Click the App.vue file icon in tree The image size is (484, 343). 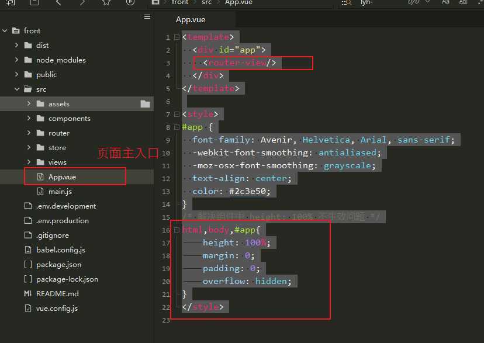coord(40,176)
